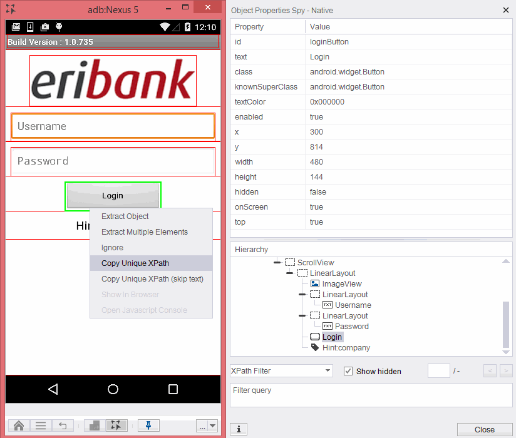Viewport: 516px width, 438px height.
Task: Tap the Android circle home button
Action: pyautogui.click(x=113, y=389)
